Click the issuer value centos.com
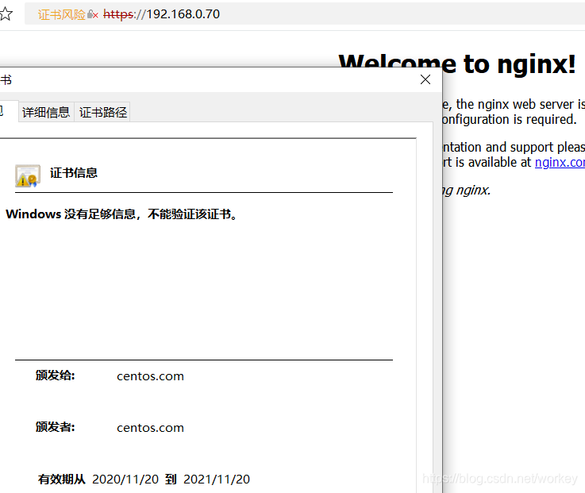585x493 pixels. point(150,428)
